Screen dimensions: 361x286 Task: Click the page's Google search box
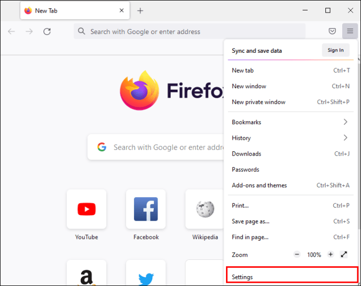coord(155,147)
